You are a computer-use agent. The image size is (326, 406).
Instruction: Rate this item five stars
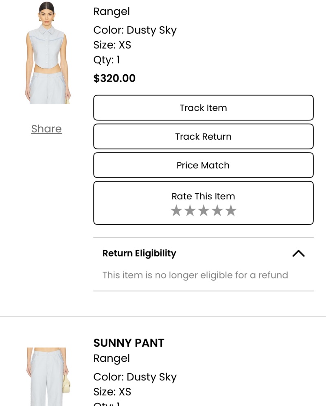point(231,210)
